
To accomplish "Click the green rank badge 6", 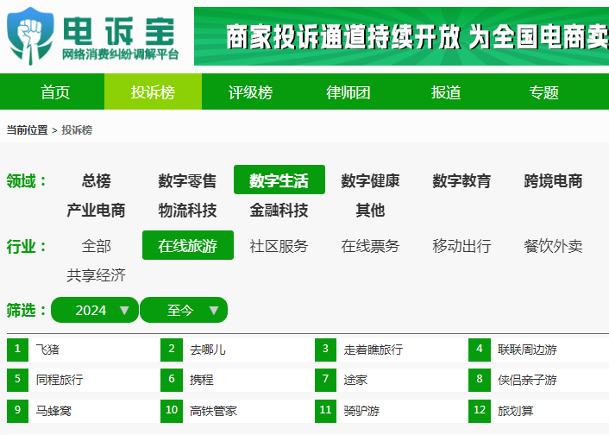I will tap(172, 380).
